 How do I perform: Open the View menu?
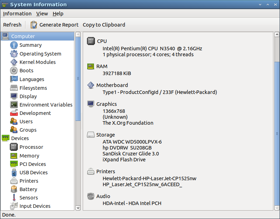42,14
